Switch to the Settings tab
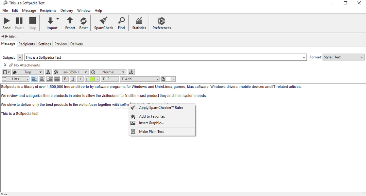This screenshot has height=196, width=366. (x=45, y=44)
